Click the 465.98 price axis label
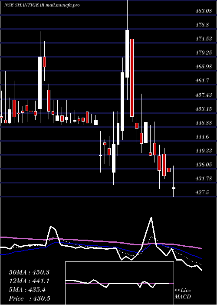The image size is (217, 305). [x=203, y=67]
